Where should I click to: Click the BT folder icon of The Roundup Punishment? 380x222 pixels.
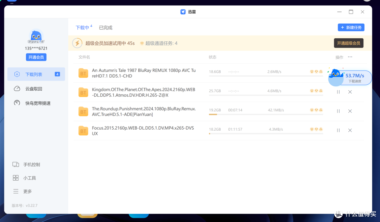[x=83, y=111]
